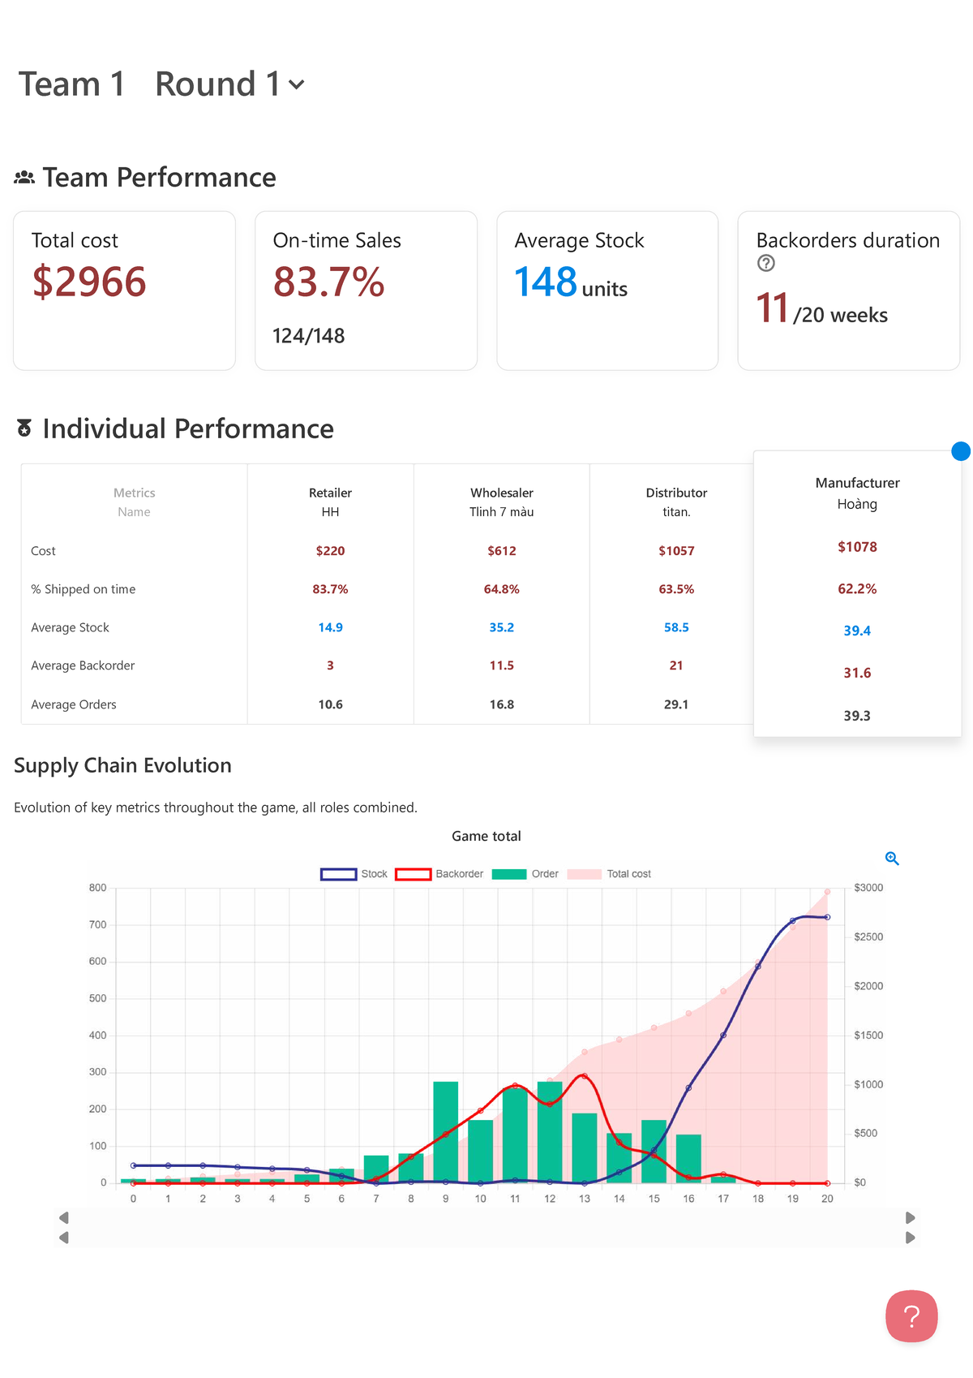Screen dimensions: 973x1378
Task: Click the Team Performance people icon
Action: [x=24, y=177]
